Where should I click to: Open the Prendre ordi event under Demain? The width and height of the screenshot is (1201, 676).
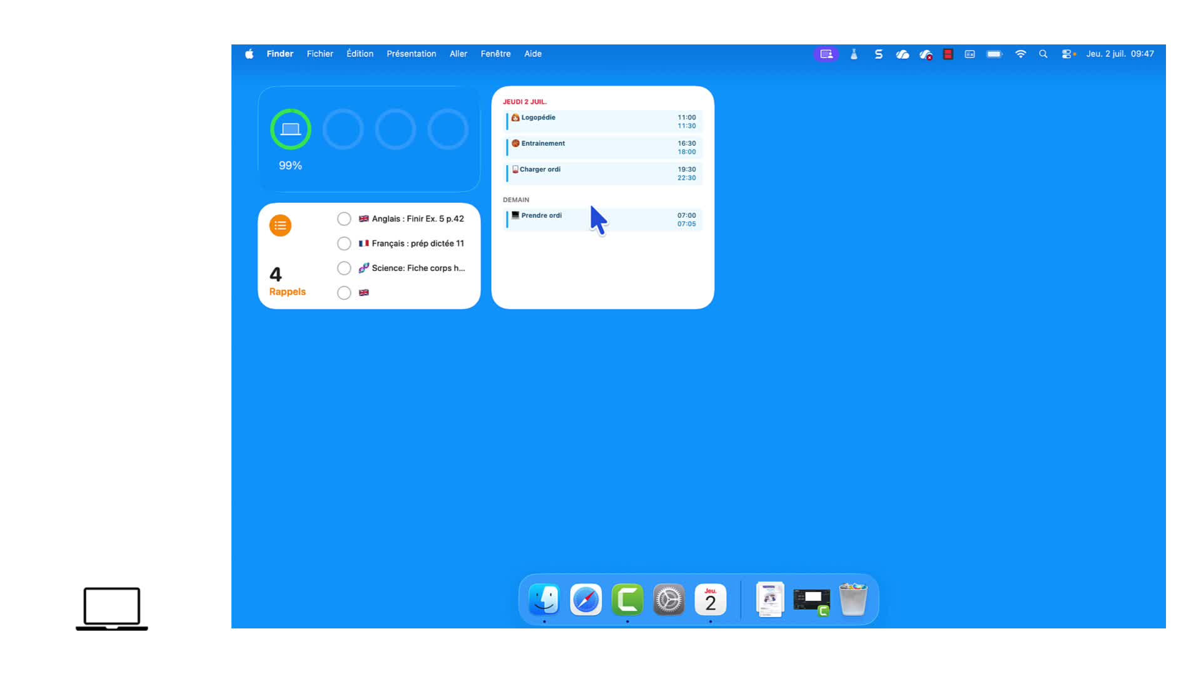pos(604,219)
